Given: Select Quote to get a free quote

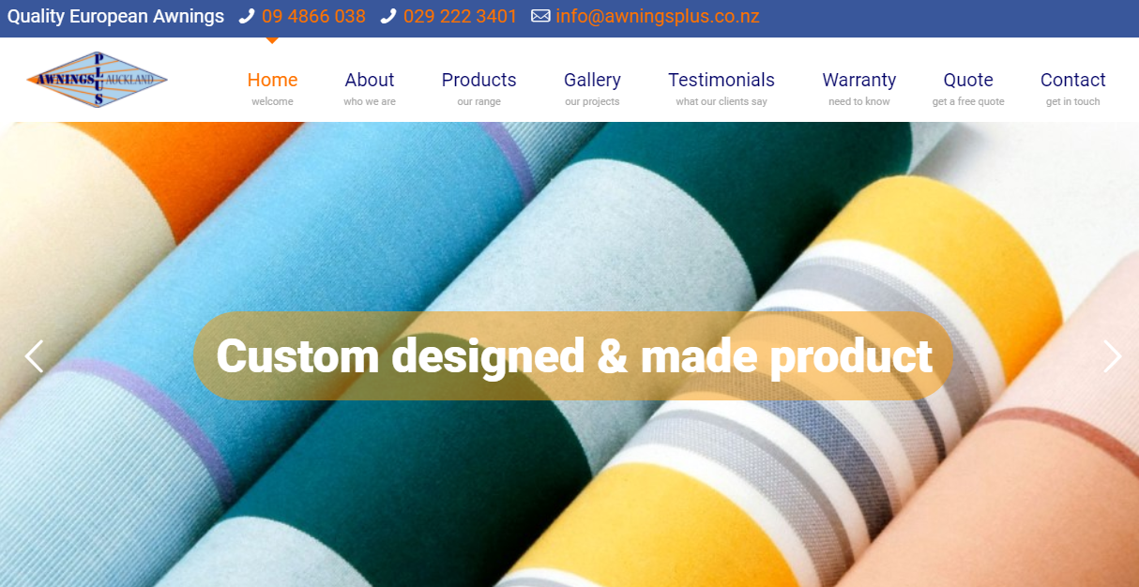Looking at the screenshot, I should click(x=968, y=88).
